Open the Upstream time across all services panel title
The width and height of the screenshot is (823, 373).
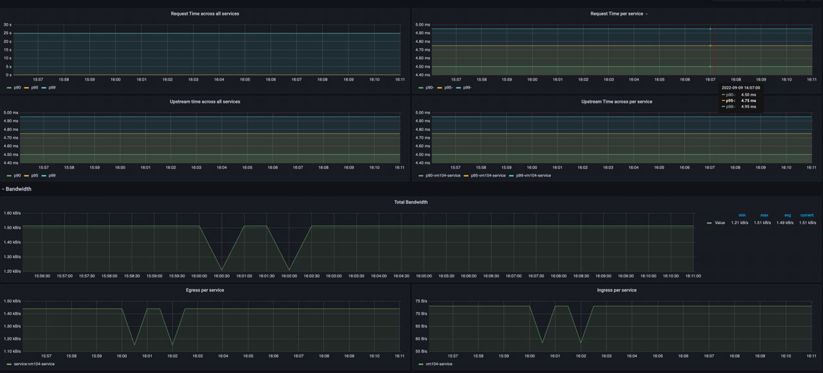[x=204, y=101]
